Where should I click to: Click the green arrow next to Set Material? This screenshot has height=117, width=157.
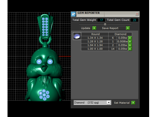coord(133,103)
